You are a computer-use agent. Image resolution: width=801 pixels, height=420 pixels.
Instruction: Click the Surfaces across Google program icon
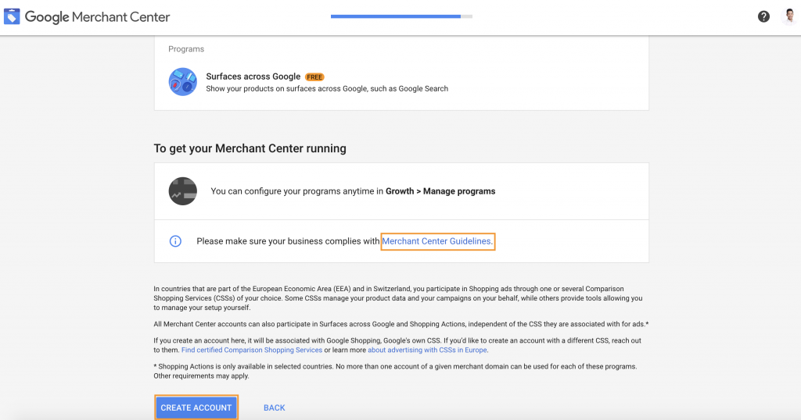(x=183, y=81)
